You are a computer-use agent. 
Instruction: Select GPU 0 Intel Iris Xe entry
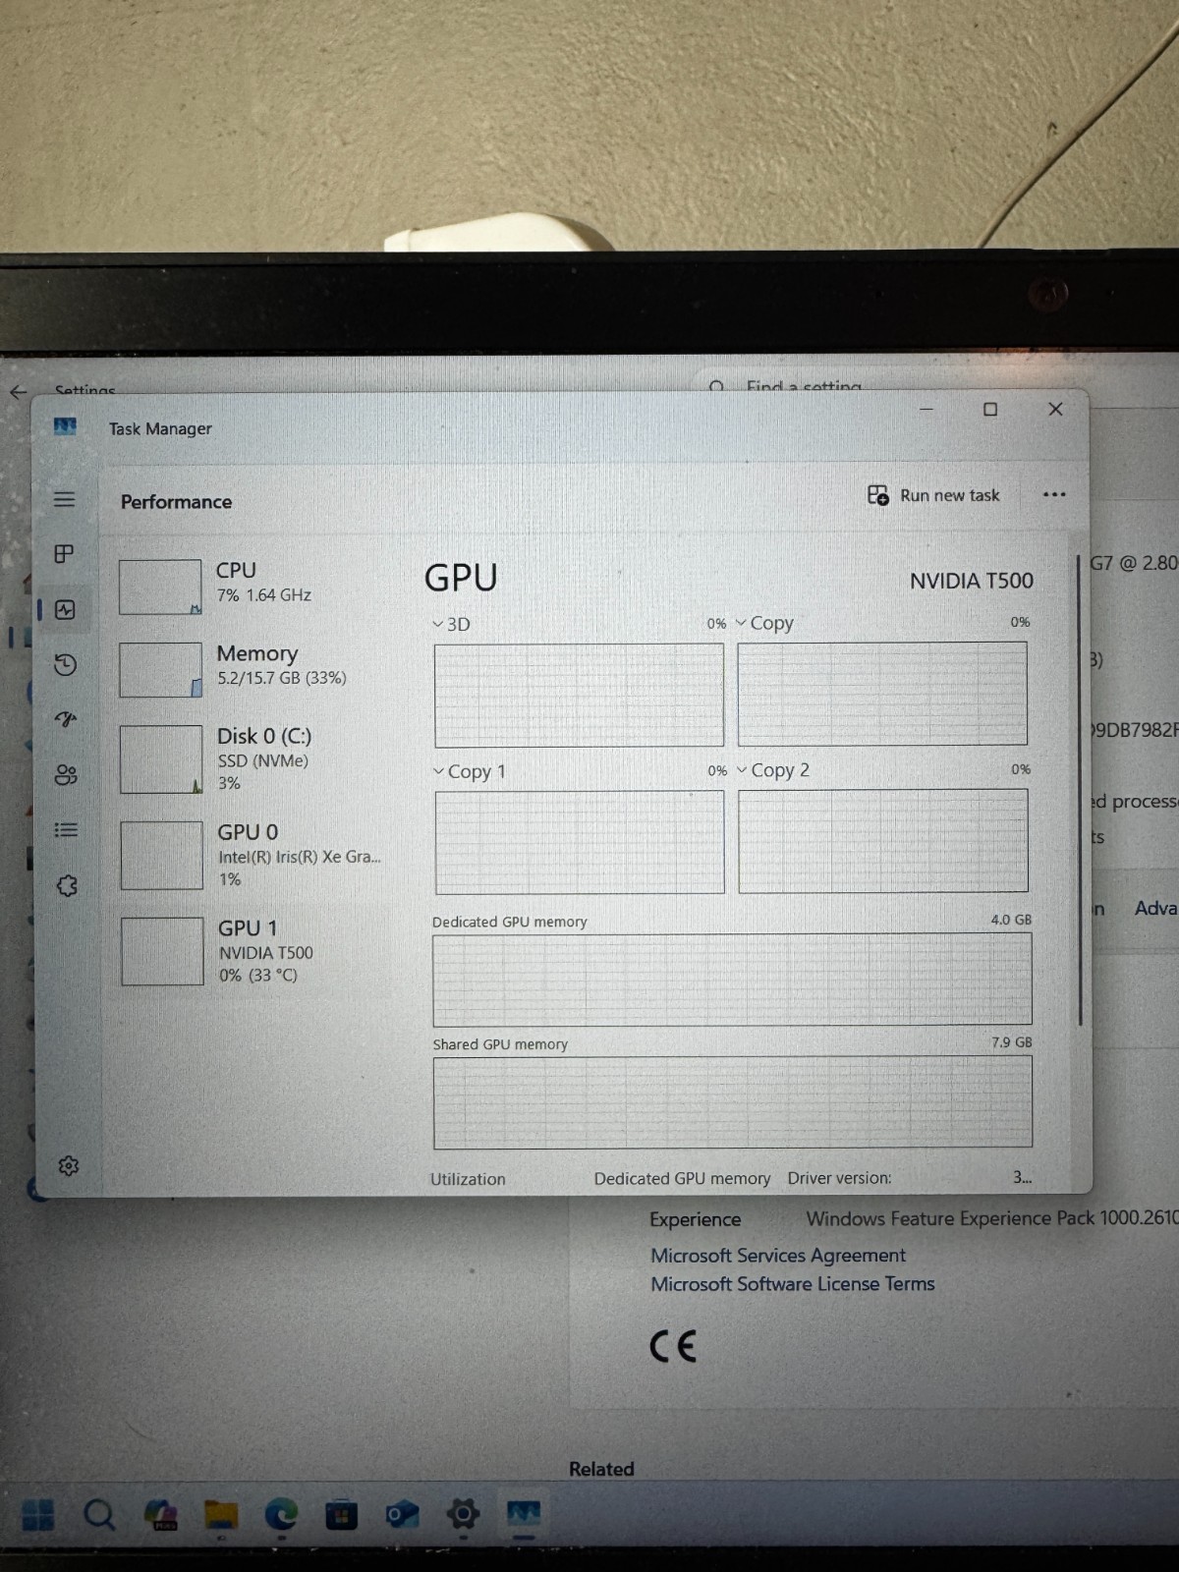[x=253, y=855]
